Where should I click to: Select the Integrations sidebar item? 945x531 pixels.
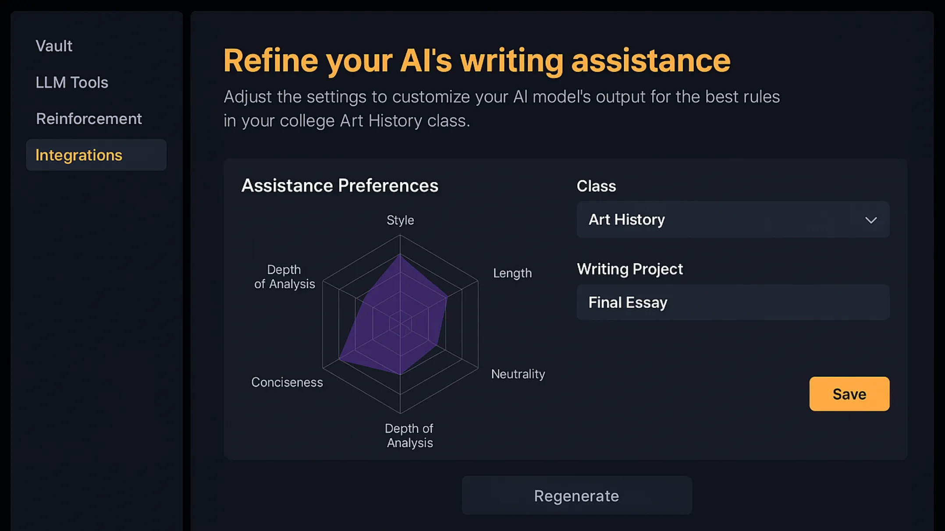pos(96,155)
